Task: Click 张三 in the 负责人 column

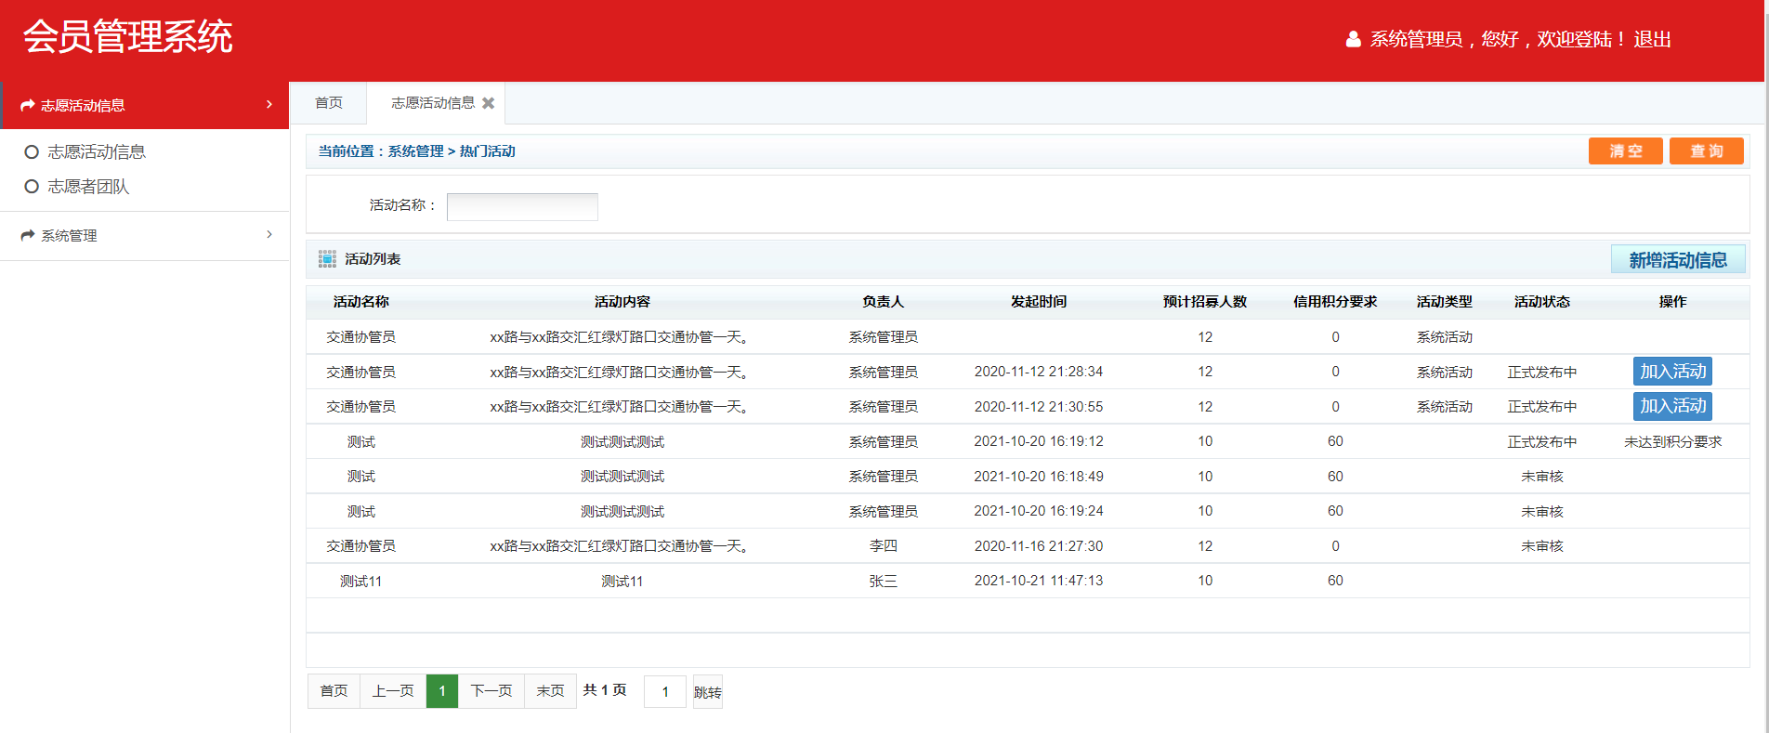Action: [883, 582]
